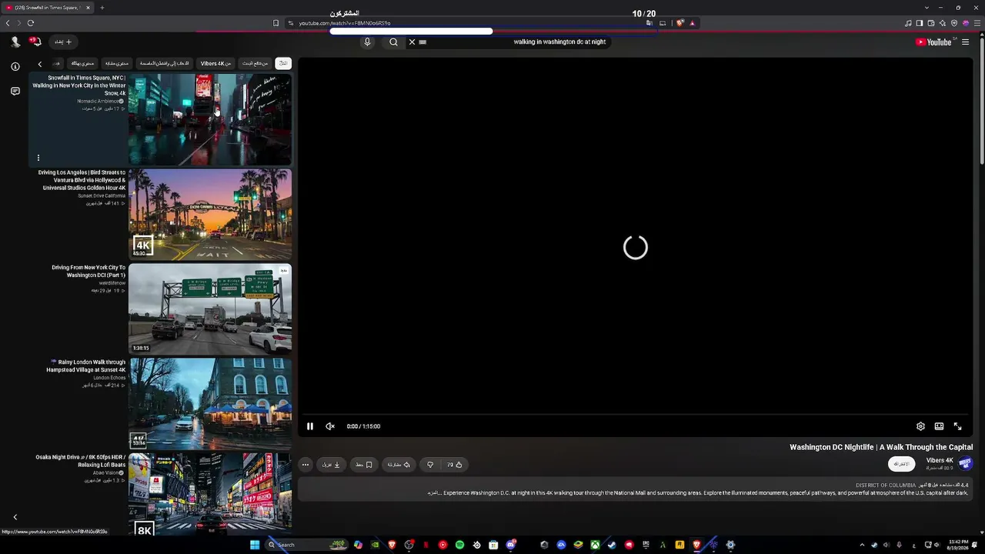Clear the search query with X

412,42
